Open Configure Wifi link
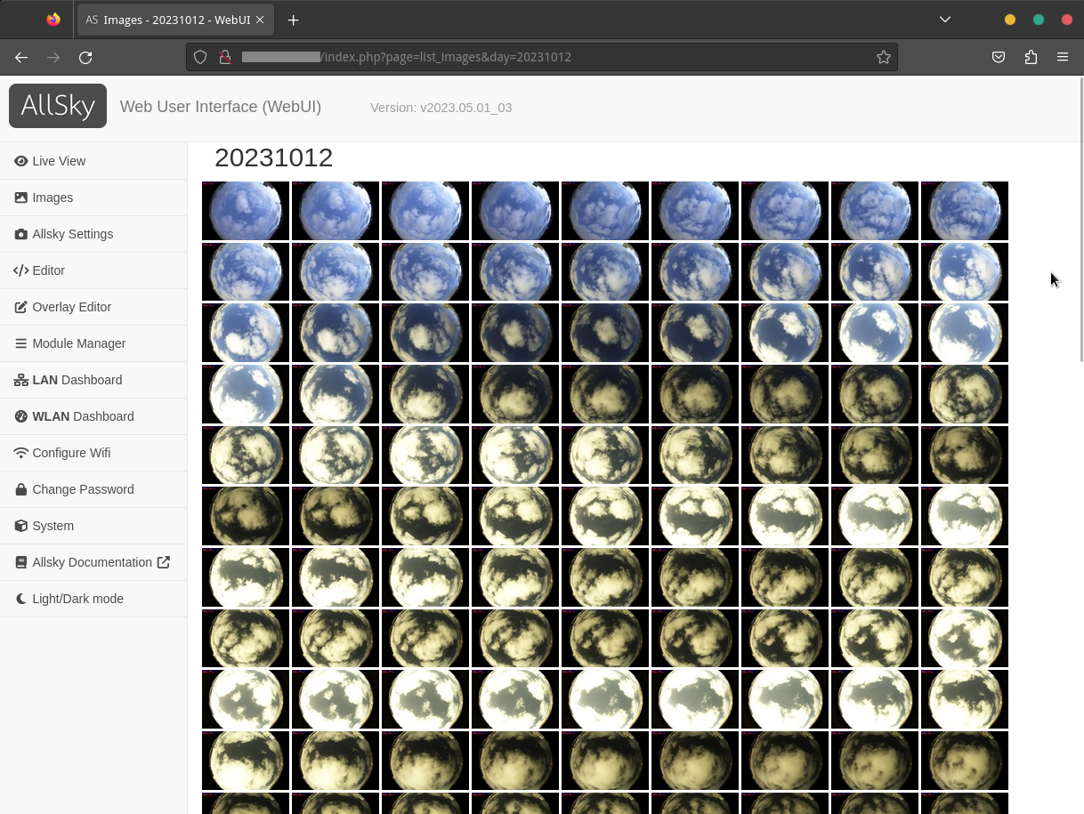The image size is (1084, 814). click(x=93, y=453)
